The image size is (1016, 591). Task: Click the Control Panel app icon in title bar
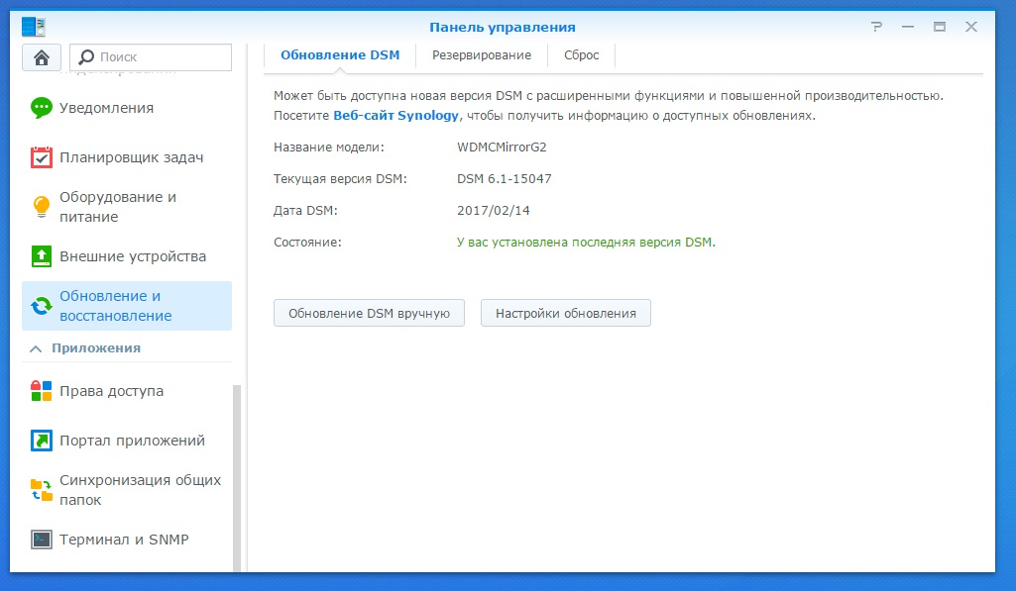(34, 27)
